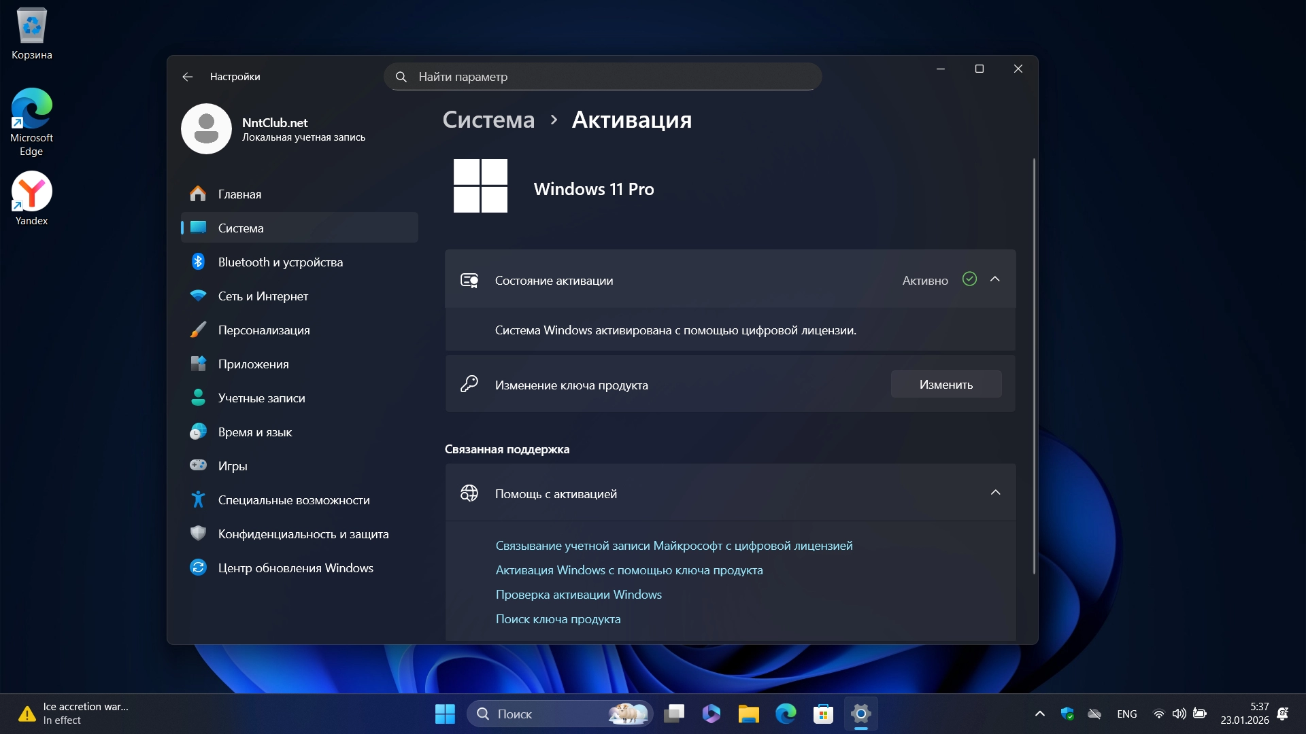Collapse the Состояние активации section
Viewport: 1306px width, 734px height.
(994, 279)
